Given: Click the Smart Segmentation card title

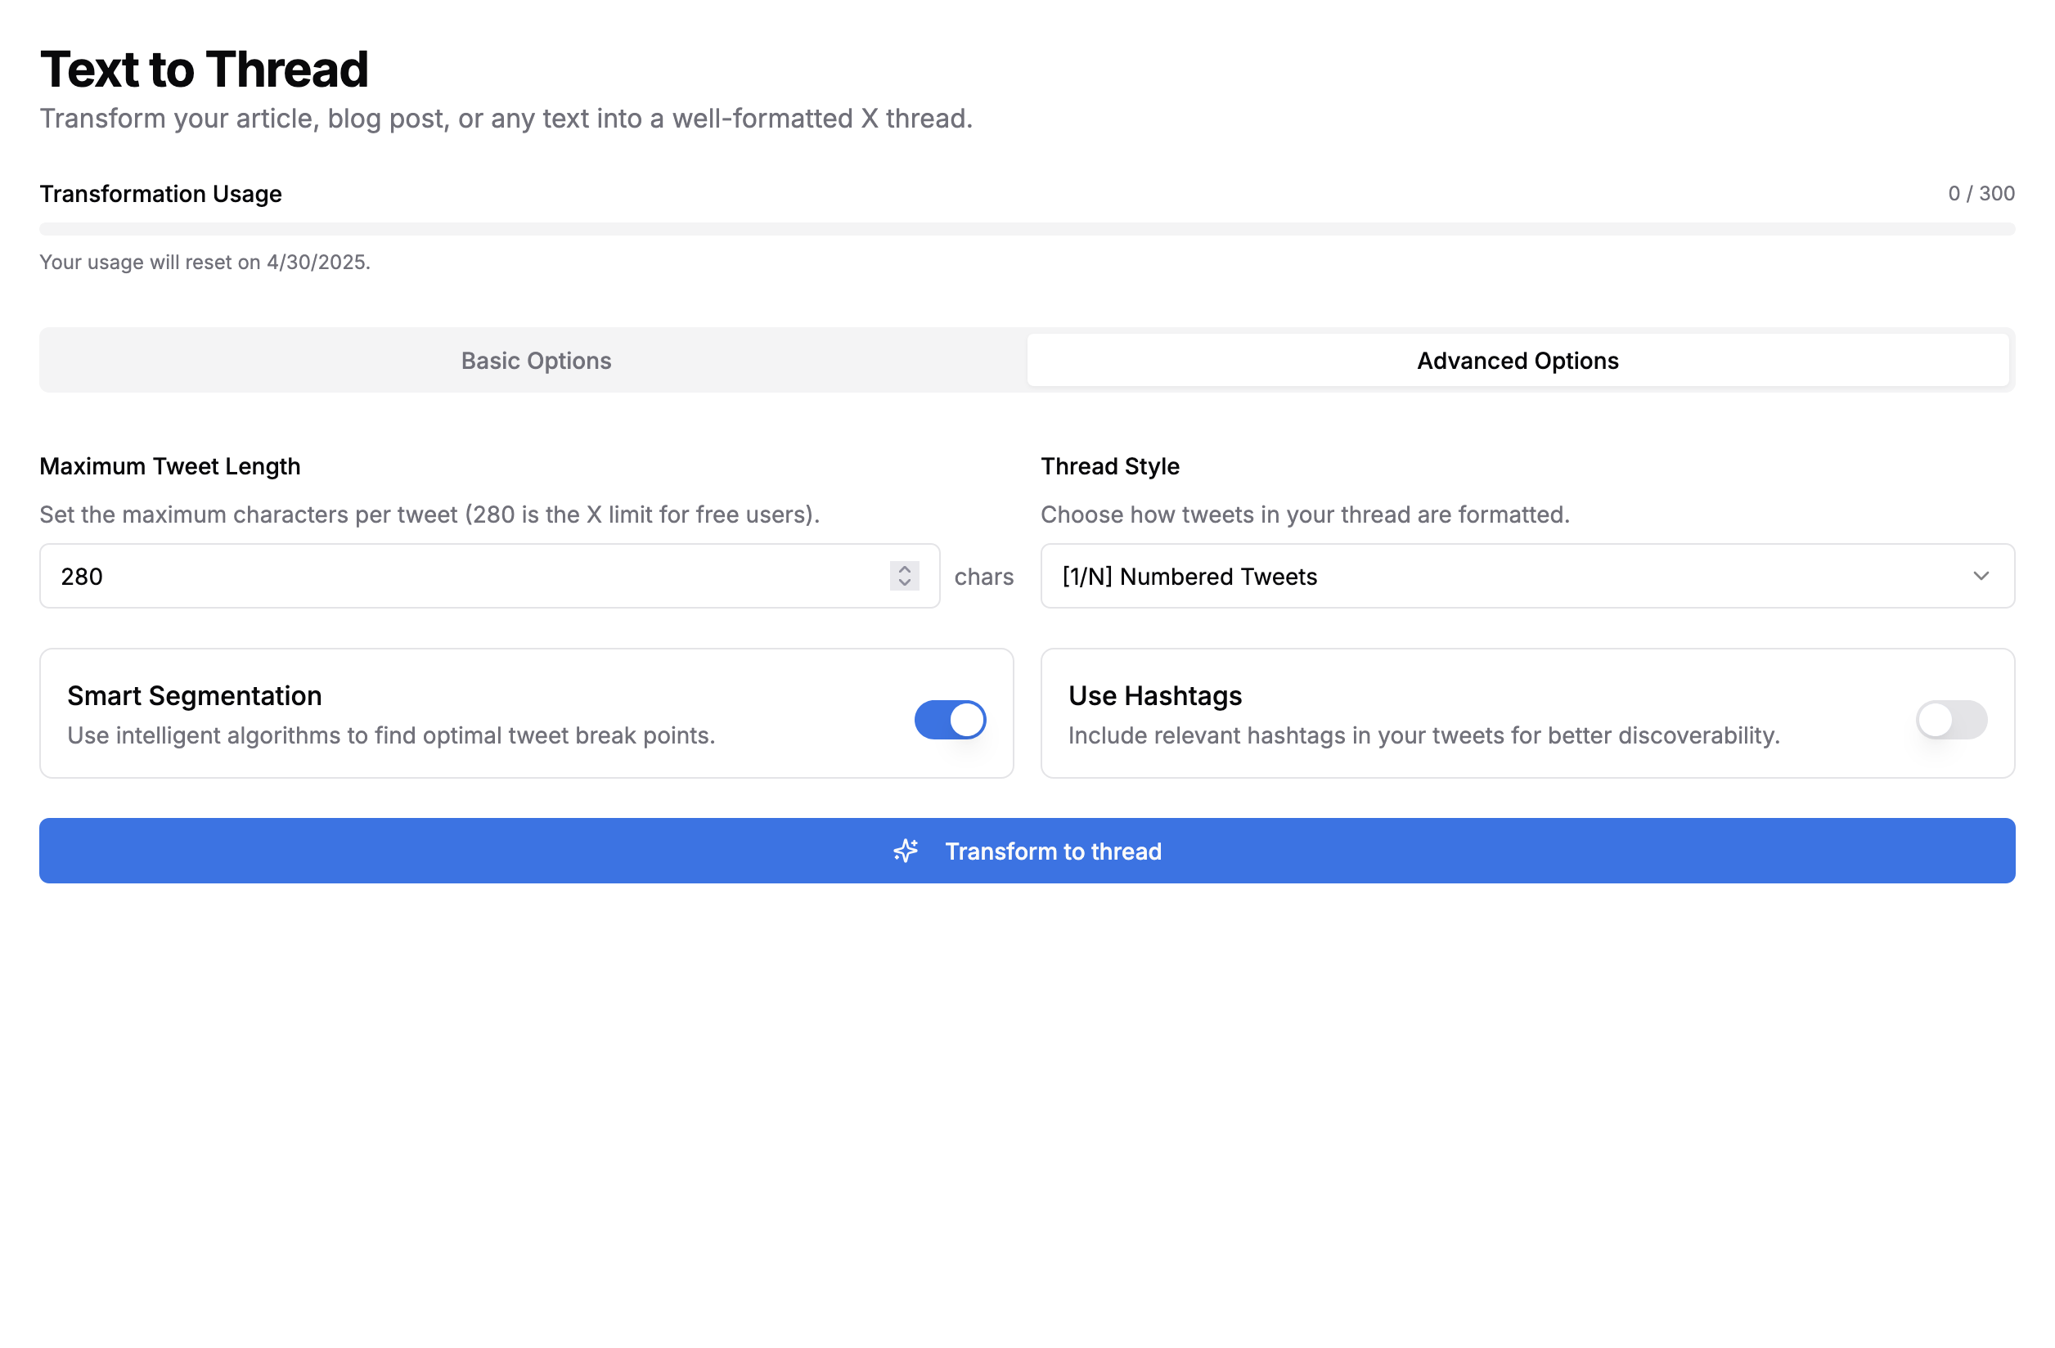Looking at the screenshot, I should 194,695.
